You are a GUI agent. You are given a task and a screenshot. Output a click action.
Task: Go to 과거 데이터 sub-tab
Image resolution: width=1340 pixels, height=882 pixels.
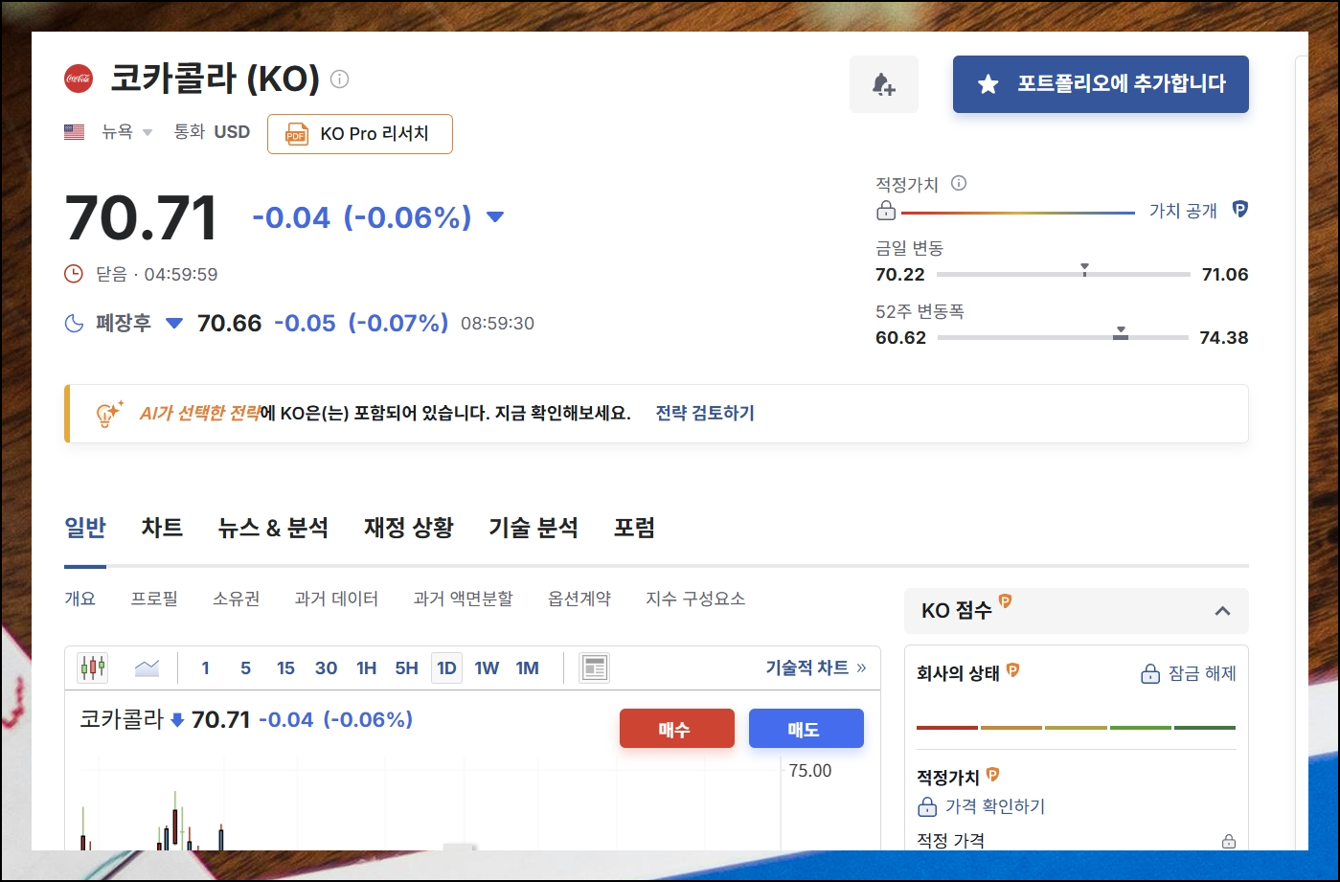pyautogui.click(x=336, y=599)
